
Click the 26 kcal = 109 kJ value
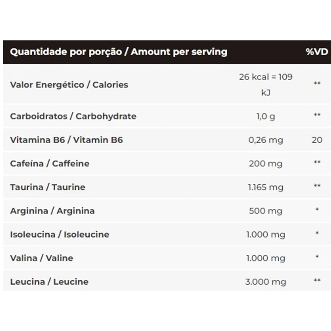[x=266, y=85]
